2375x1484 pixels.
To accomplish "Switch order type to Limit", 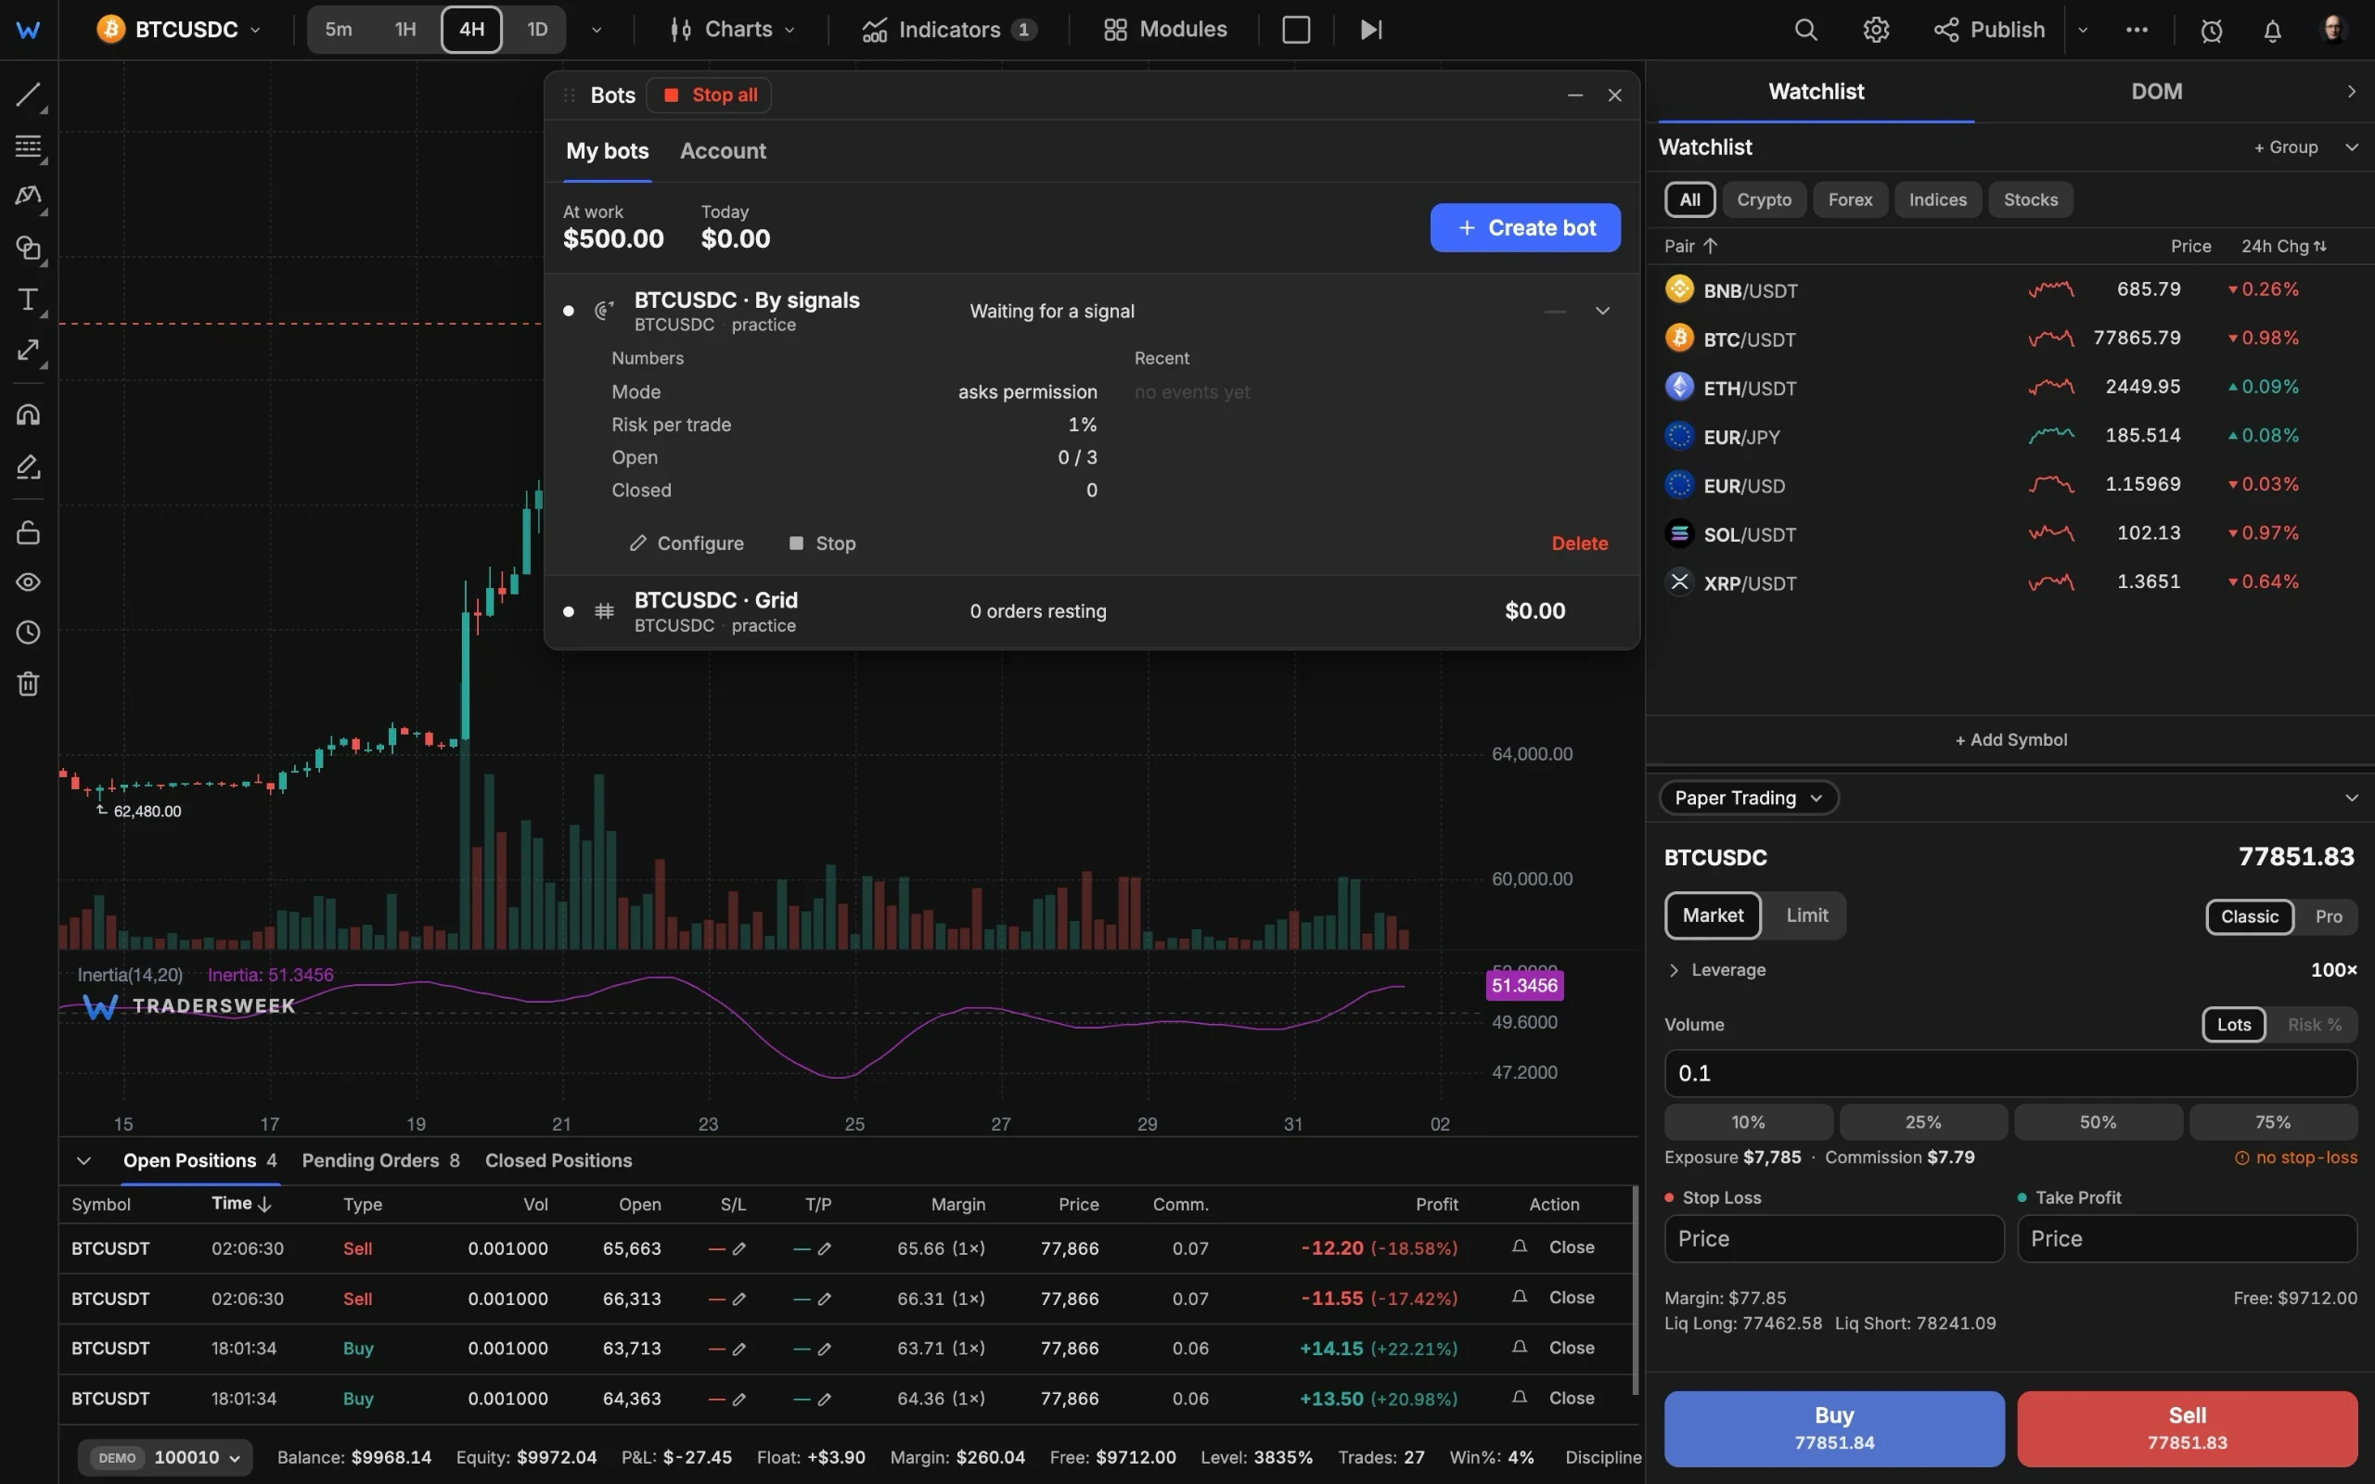I will pos(1807,915).
